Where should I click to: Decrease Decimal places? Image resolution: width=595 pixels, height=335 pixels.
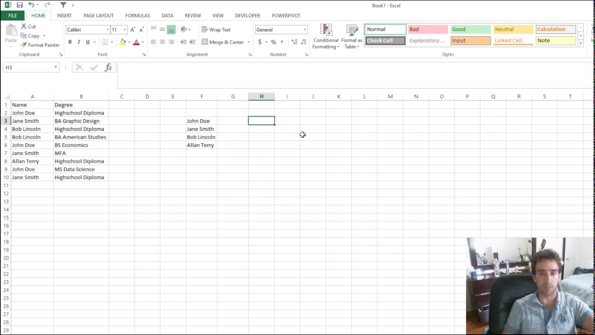coord(304,42)
